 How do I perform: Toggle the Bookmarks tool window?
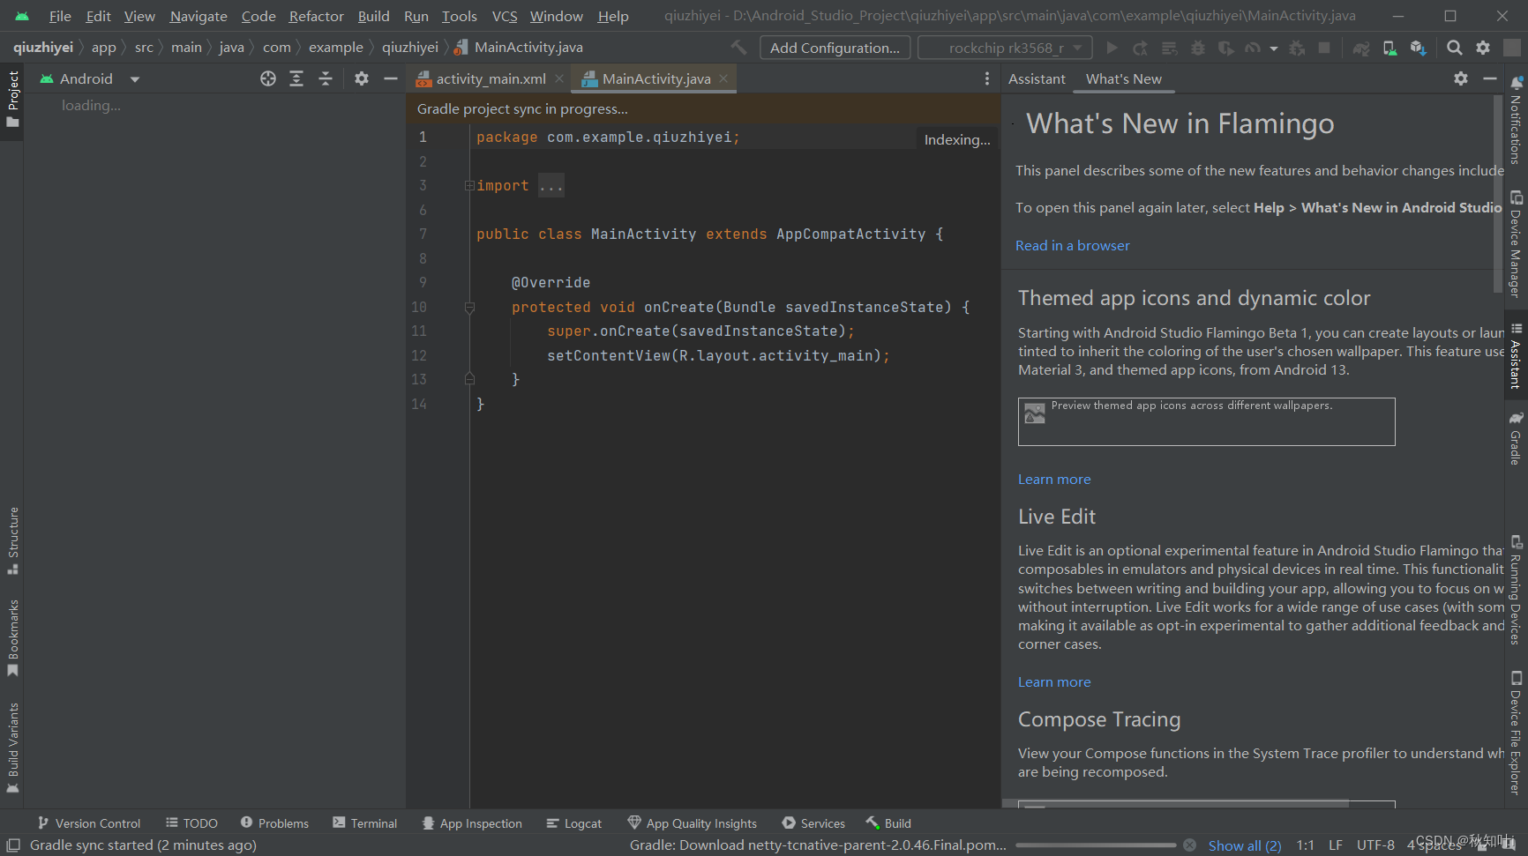(12, 638)
